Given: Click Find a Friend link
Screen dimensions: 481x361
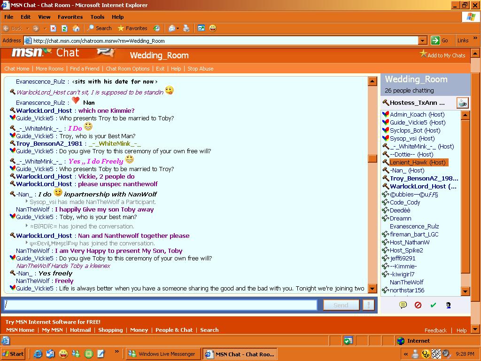Looking at the screenshot, I should pyautogui.click(x=85, y=69).
